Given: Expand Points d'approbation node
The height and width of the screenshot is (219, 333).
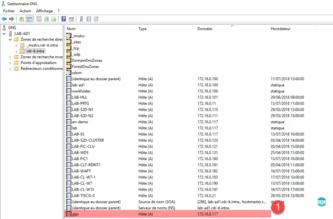Looking at the screenshot, I should (10, 63).
